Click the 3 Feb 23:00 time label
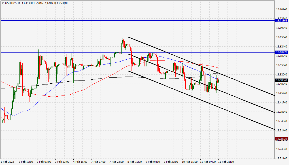The image size is (289, 165). point(62,162)
